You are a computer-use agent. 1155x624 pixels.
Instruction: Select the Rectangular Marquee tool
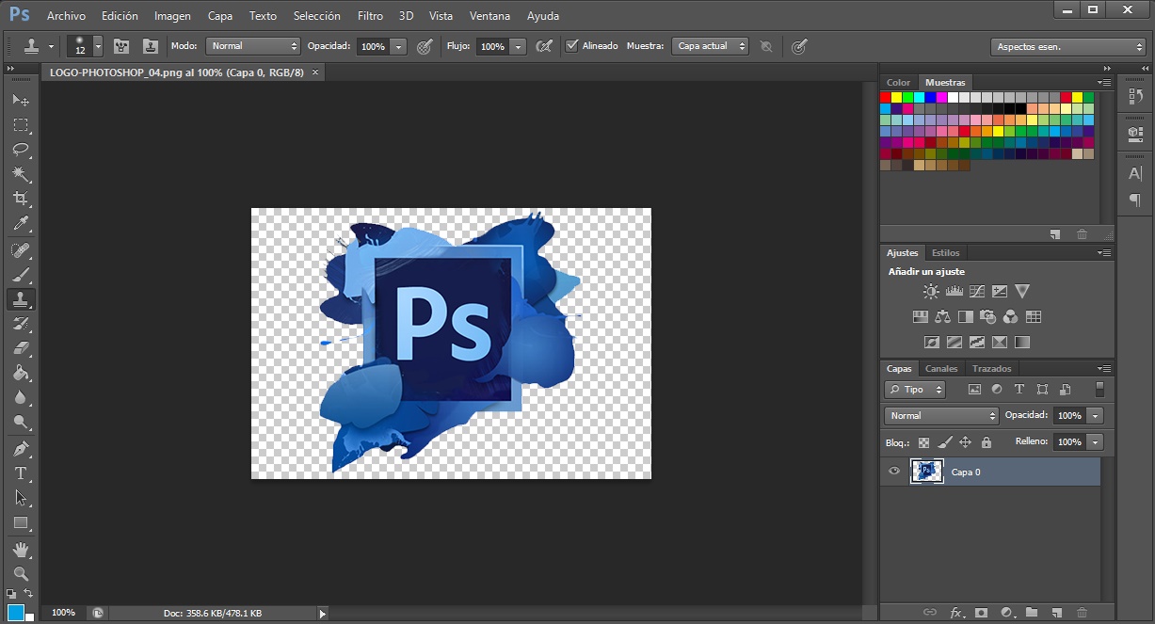point(21,125)
